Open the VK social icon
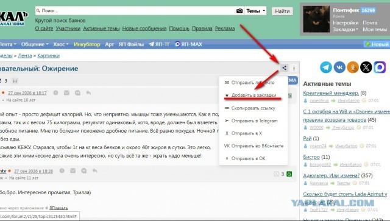The height and width of the screenshot is (221, 390). (339, 67)
